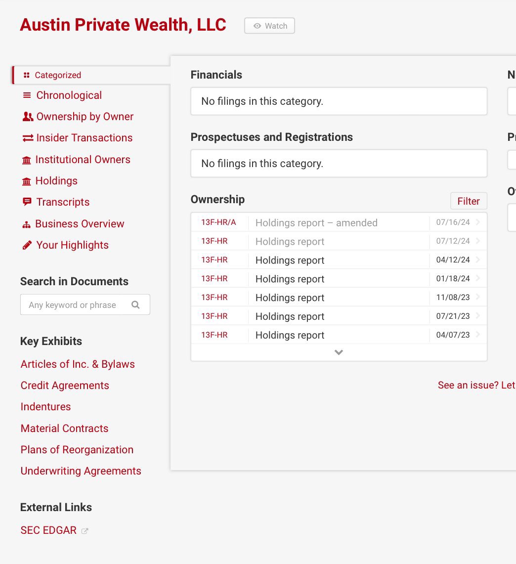The width and height of the screenshot is (516, 564).
Task: Click the SEC EDGAR external link icon
Action: (85, 531)
